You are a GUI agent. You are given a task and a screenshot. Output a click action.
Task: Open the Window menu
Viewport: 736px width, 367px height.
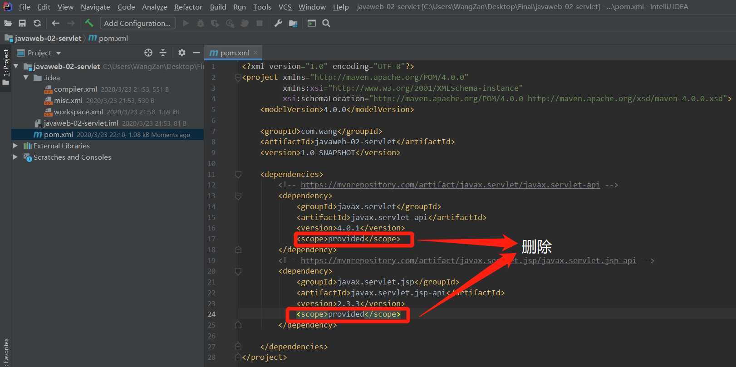[312, 7]
